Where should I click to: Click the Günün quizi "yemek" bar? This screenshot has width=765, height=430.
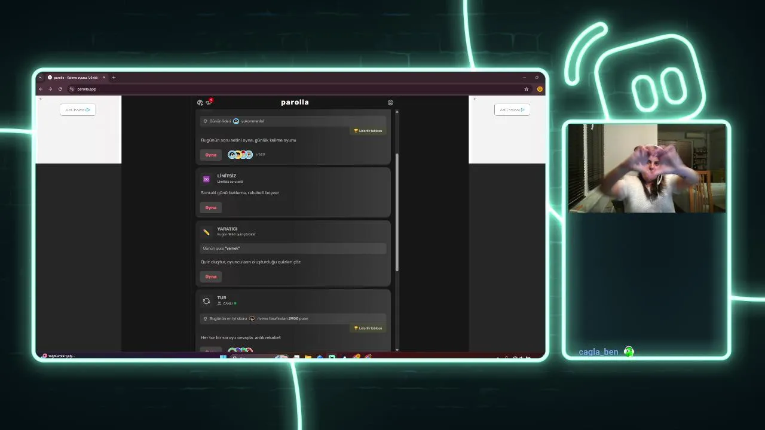click(x=293, y=248)
